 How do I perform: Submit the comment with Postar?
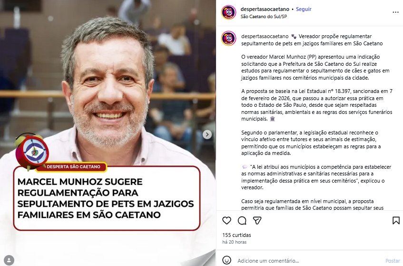click(393, 261)
